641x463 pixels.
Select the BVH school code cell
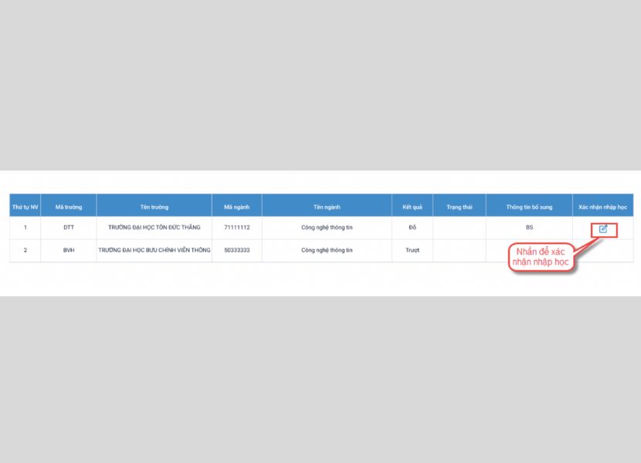(69, 251)
